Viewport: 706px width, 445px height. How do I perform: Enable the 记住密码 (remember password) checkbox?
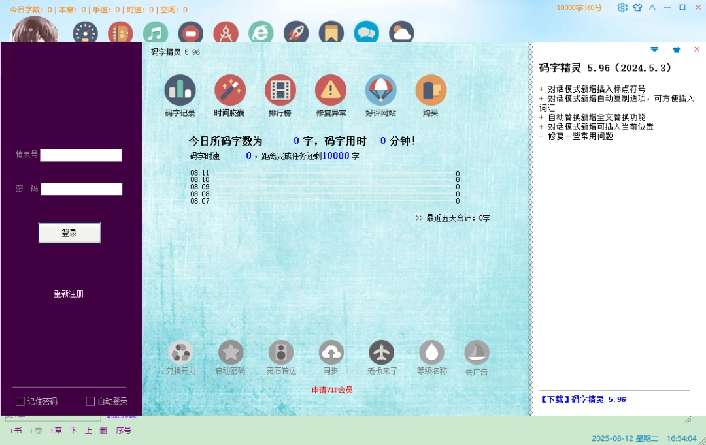(20, 401)
